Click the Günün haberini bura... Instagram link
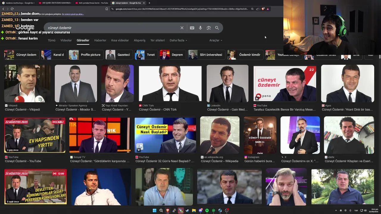 260,161
